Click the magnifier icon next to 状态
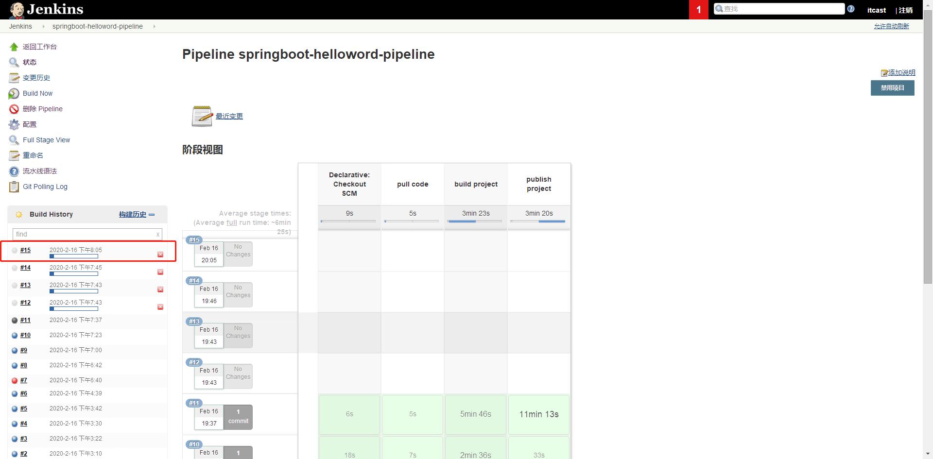 14,63
